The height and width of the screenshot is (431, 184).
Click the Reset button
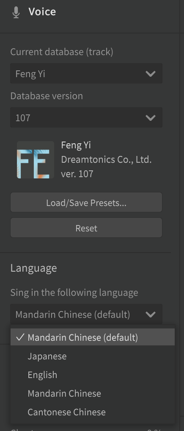86,228
